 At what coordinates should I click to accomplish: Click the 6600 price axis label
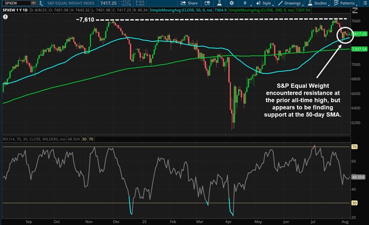tap(356, 93)
